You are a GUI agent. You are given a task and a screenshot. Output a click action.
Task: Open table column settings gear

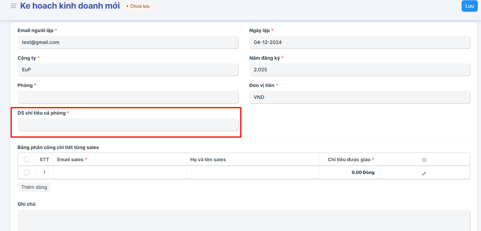[x=424, y=160]
